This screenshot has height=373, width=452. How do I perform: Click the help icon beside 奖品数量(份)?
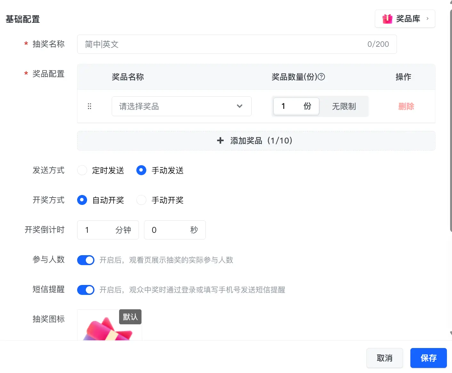321,77
